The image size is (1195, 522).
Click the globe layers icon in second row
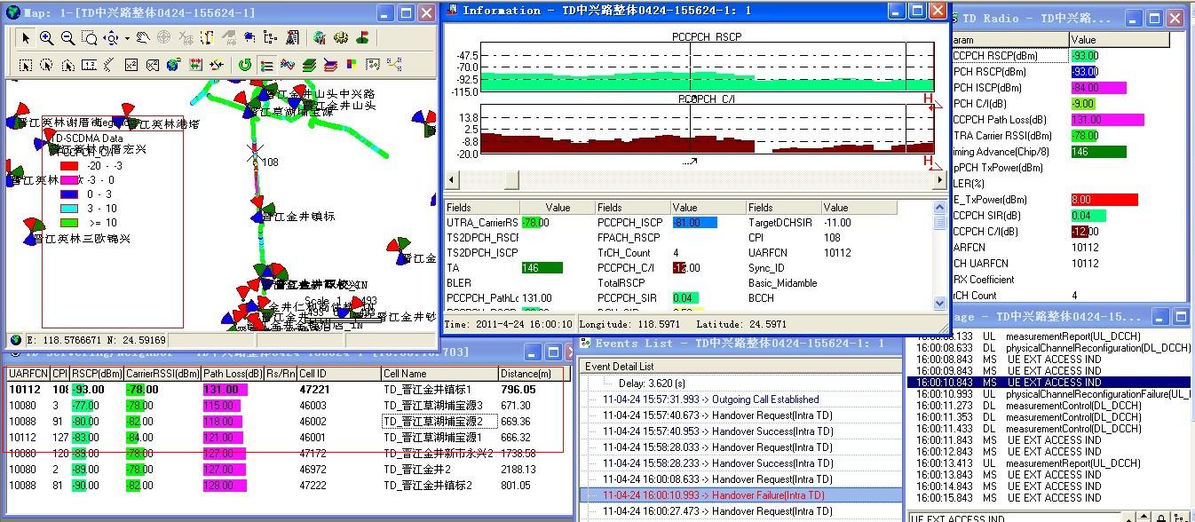click(x=174, y=65)
